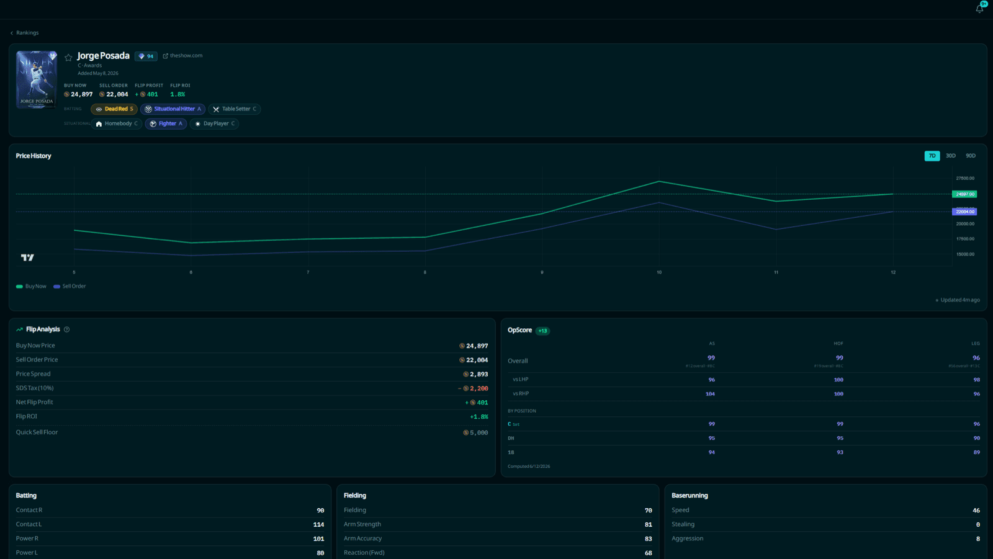Image resolution: width=993 pixels, height=559 pixels.
Task: Click the 1B position row label
Action: 511,452
